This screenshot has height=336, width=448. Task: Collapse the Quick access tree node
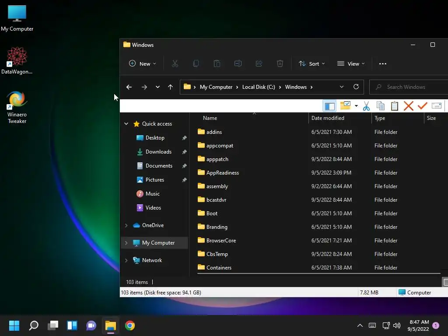coord(126,124)
